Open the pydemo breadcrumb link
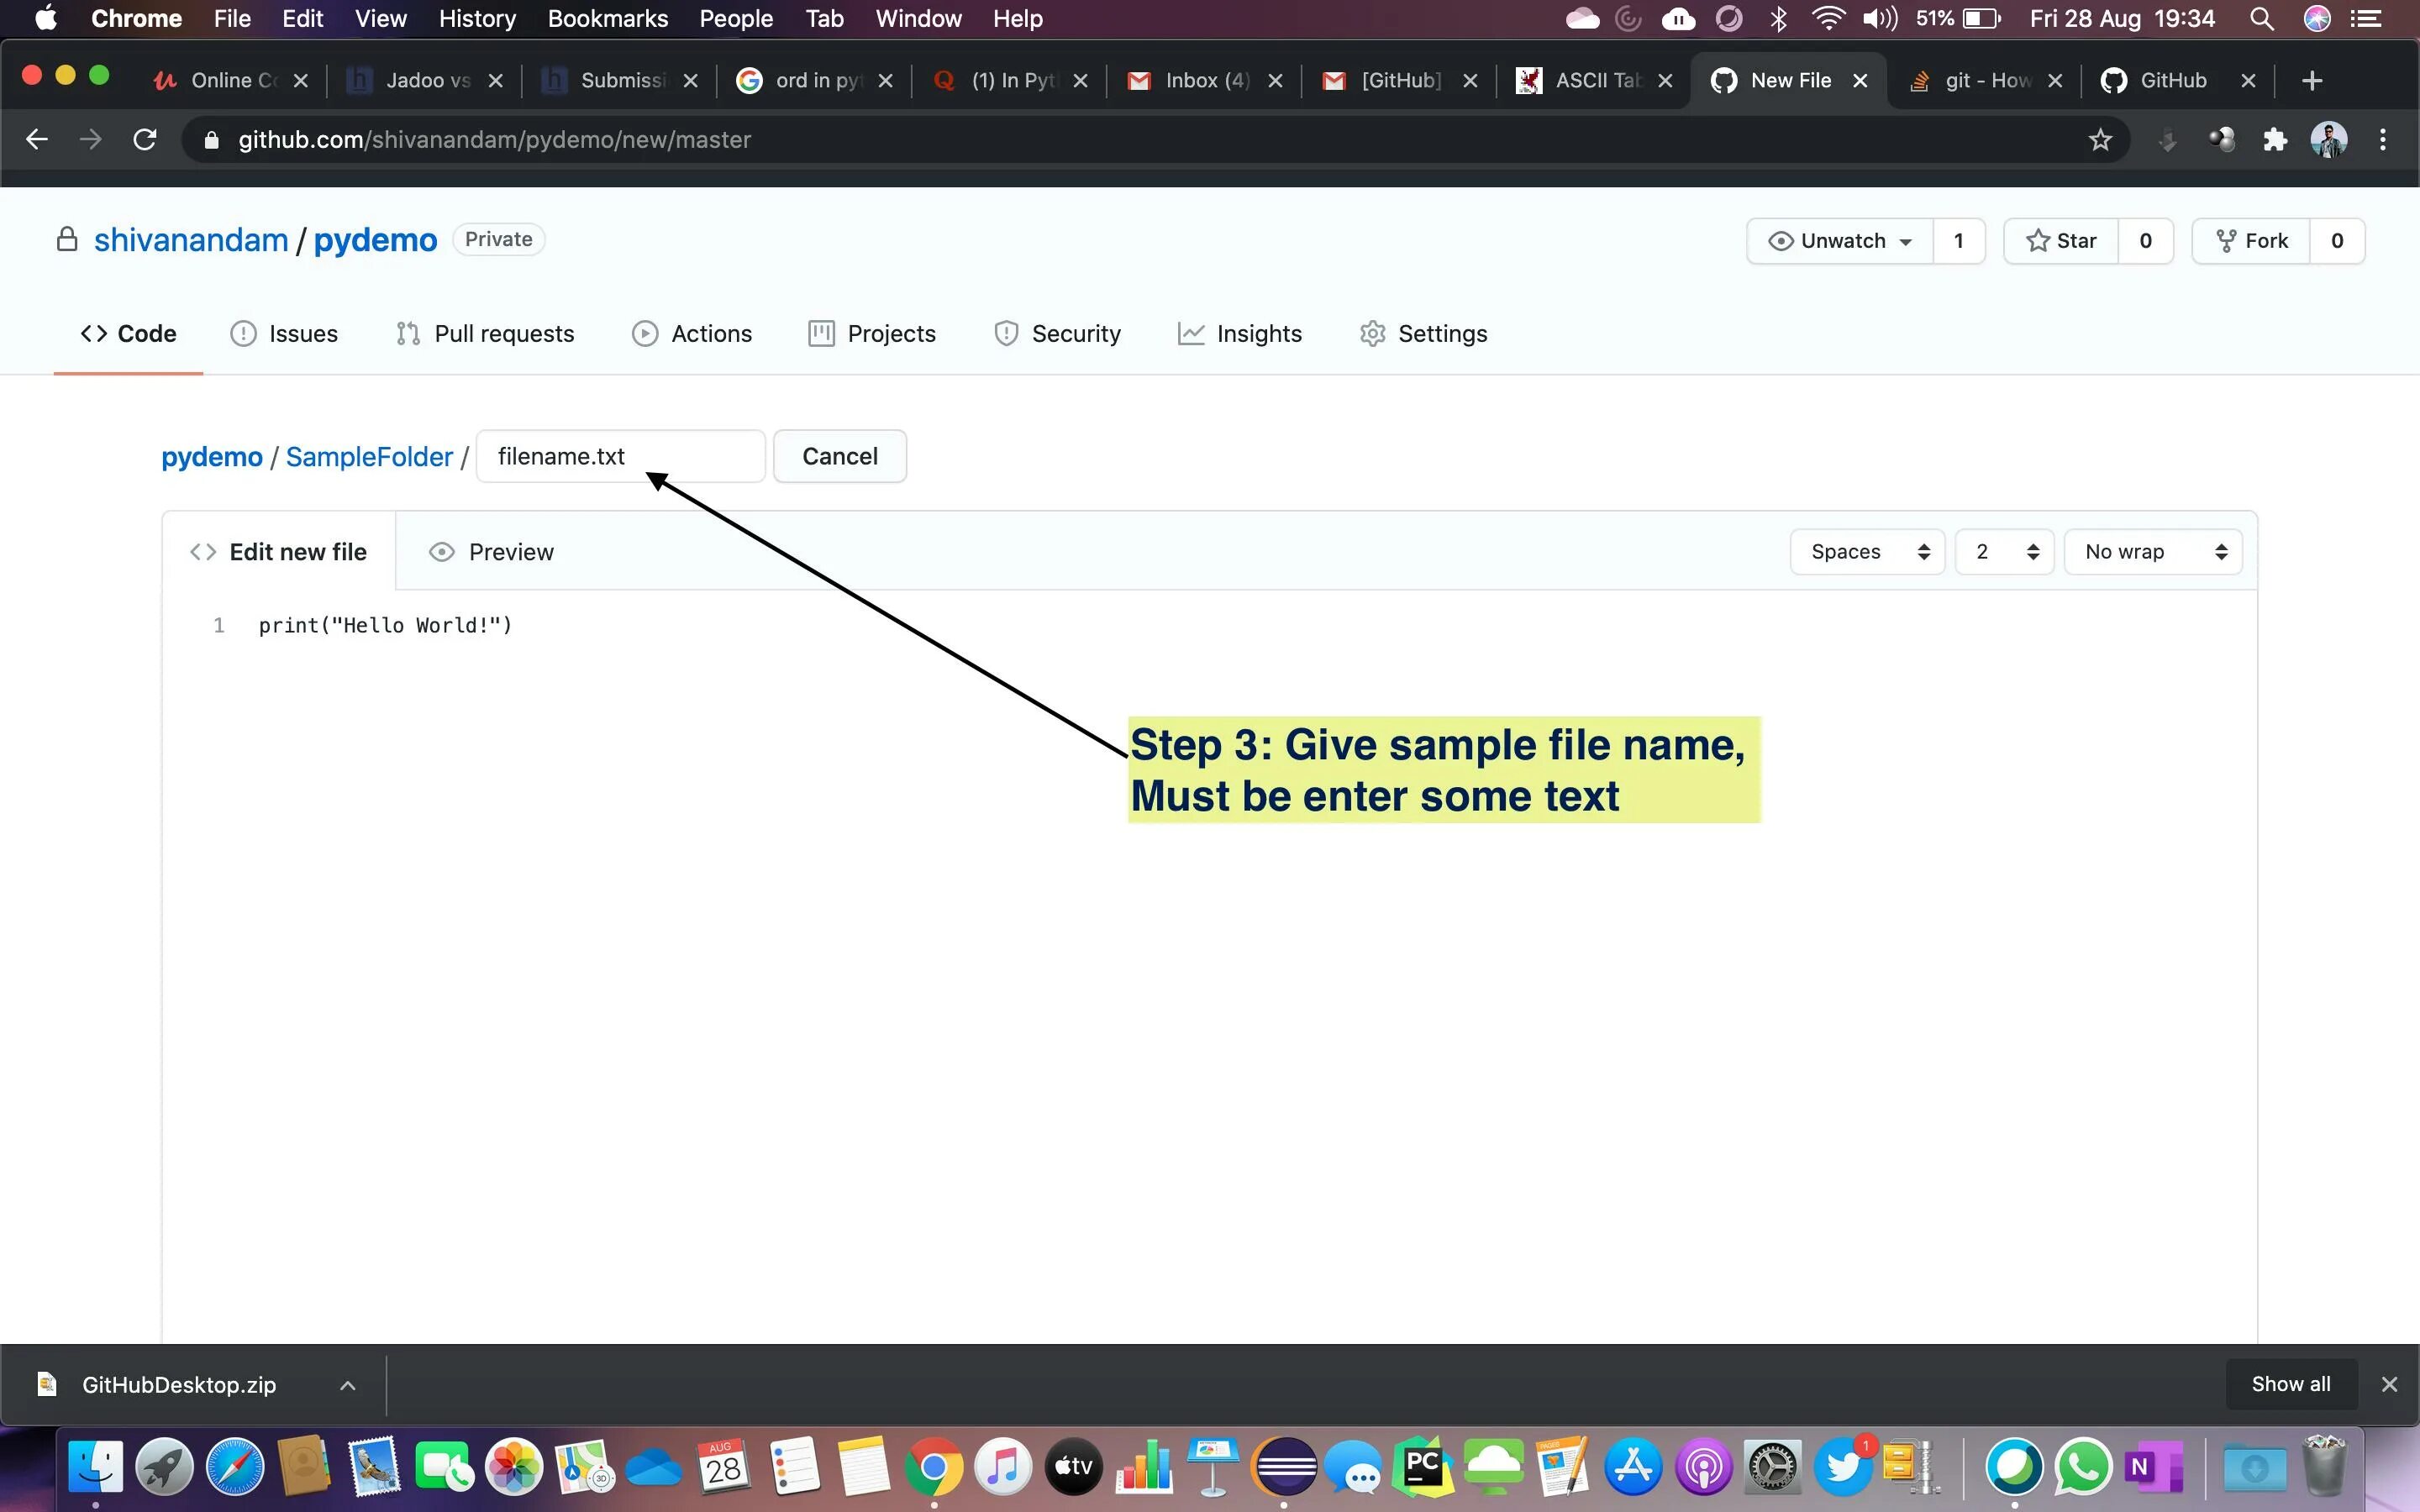This screenshot has height=1512, width=2420. [212, 457]
